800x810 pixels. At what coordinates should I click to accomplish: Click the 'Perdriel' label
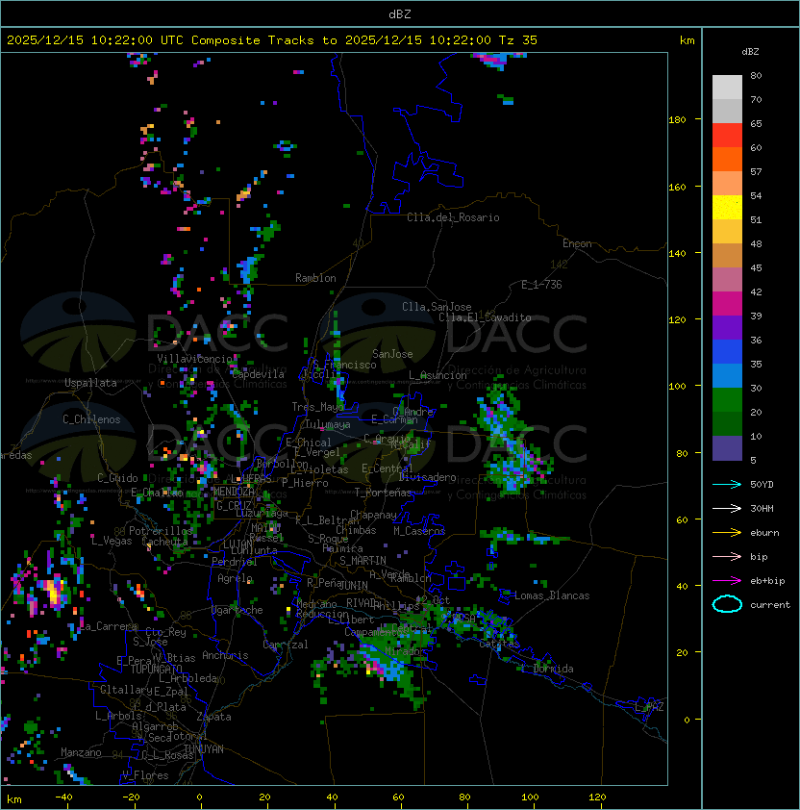234,562
